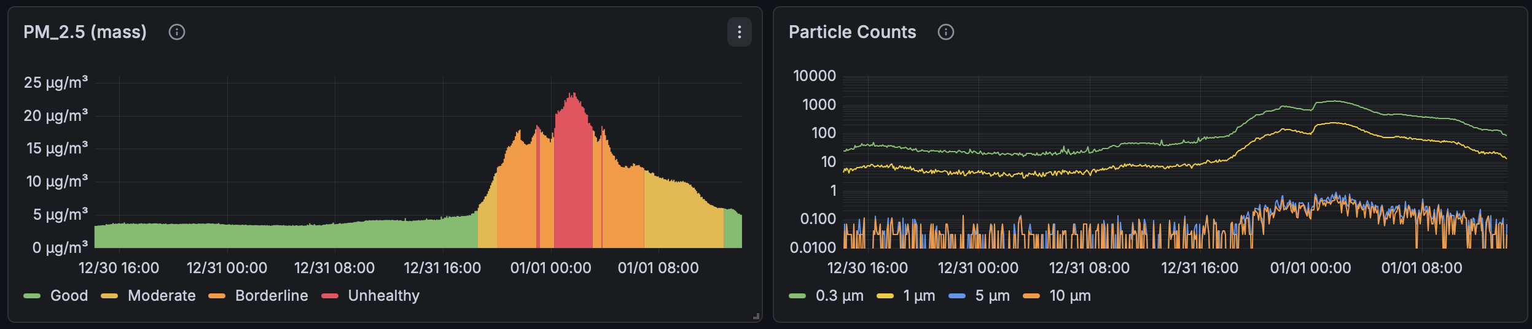Click the blue 5 µm legend color swatch

point(957,296)
